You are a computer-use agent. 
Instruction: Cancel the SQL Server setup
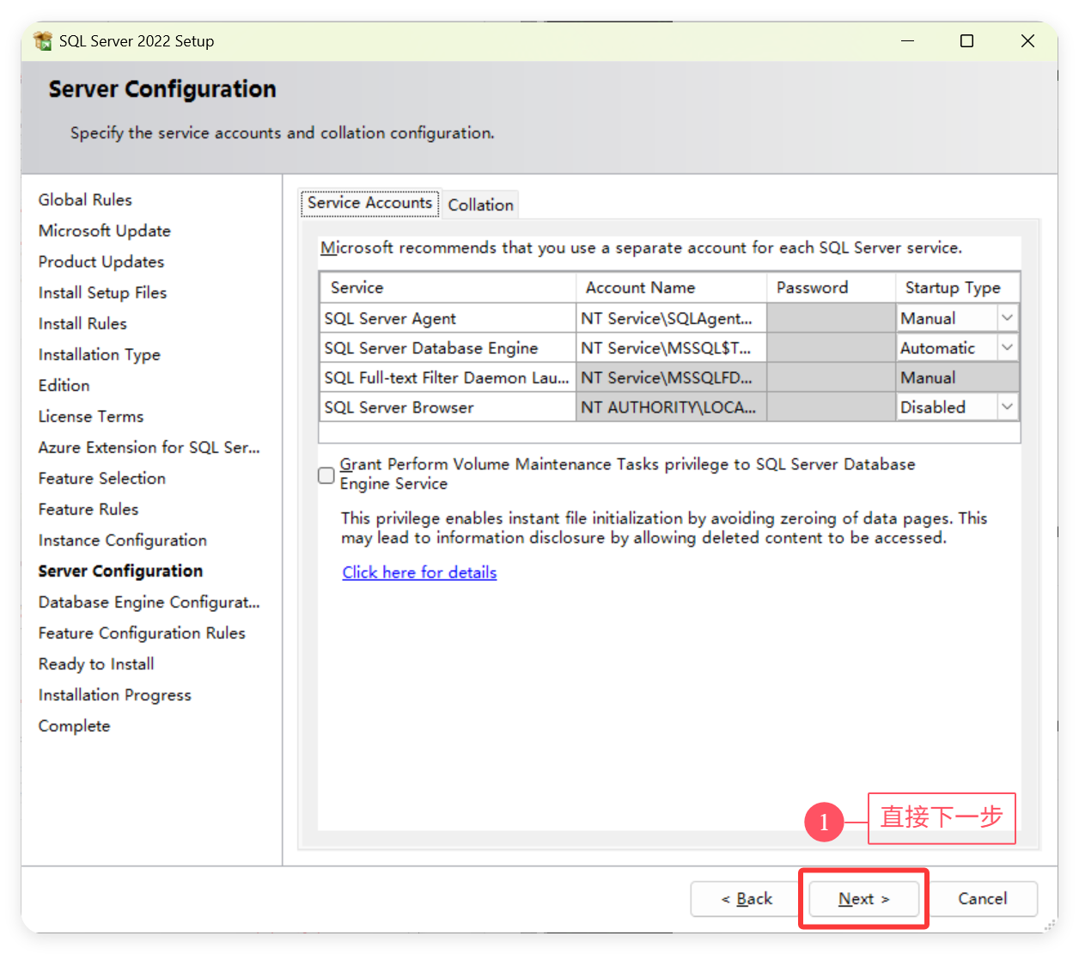point(983,899)
